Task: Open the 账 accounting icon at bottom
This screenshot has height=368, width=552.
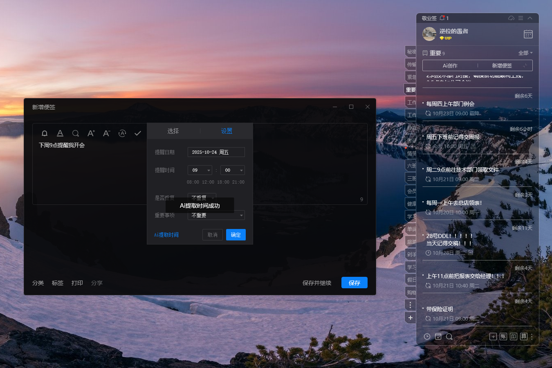Action: pyautogui.click(x=503, y=337)
